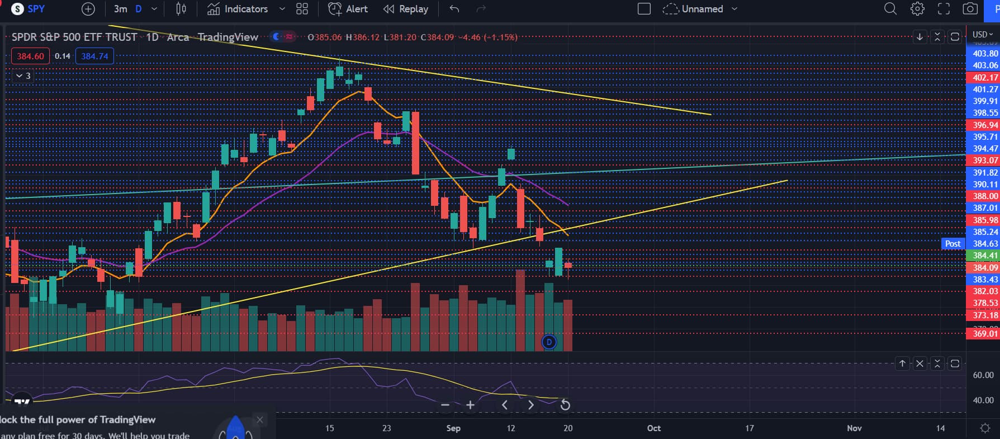Redo the chart action

tap(481, 9)
